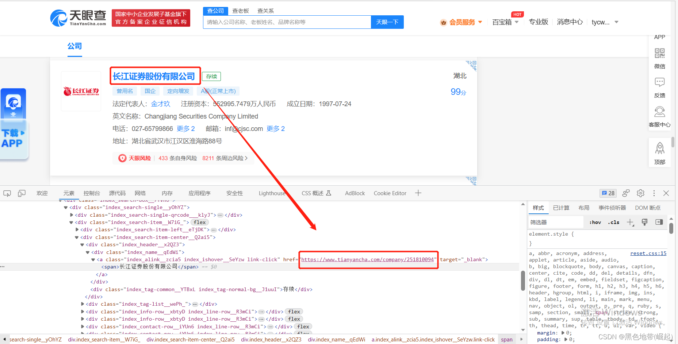Collapse the index_search-single__yOhYZ div node
Viewport: 678px width, 344px height.
[x=66, y=208]
